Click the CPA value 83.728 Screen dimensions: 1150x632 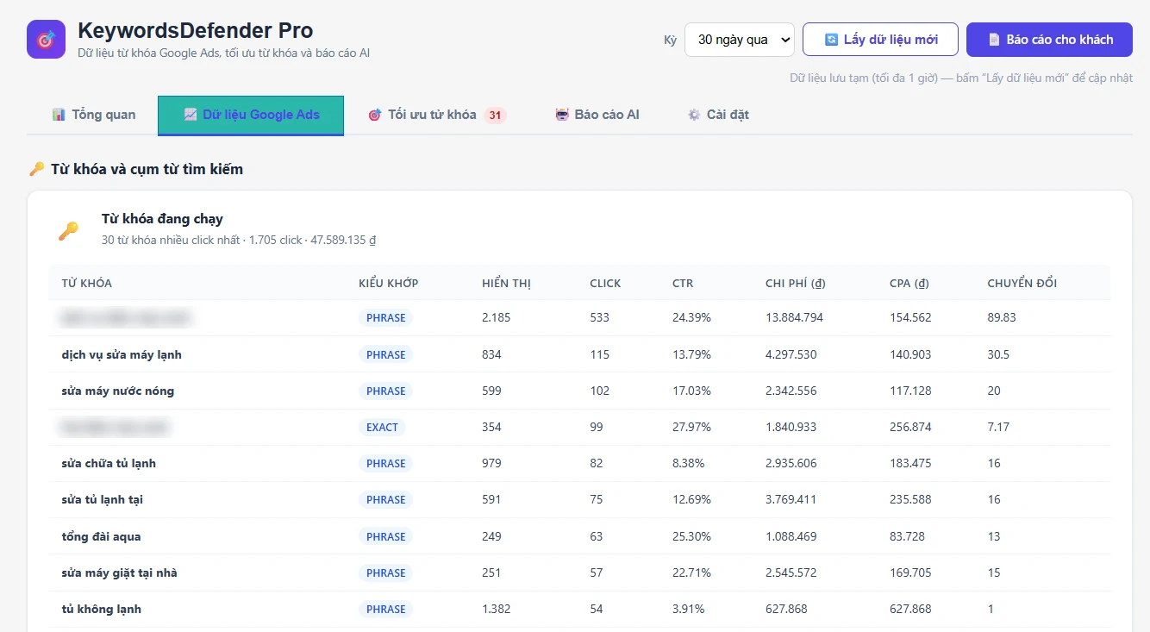tap(907, 536)
